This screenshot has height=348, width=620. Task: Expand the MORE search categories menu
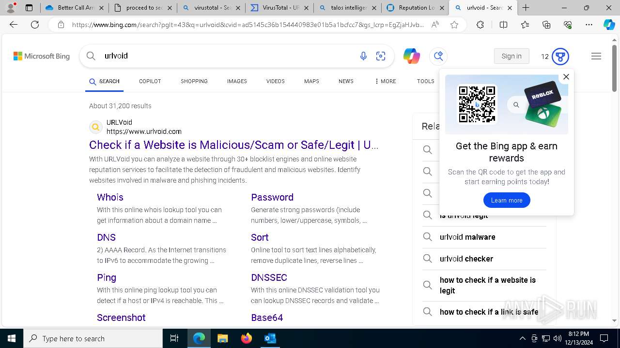tap(386, 81)
